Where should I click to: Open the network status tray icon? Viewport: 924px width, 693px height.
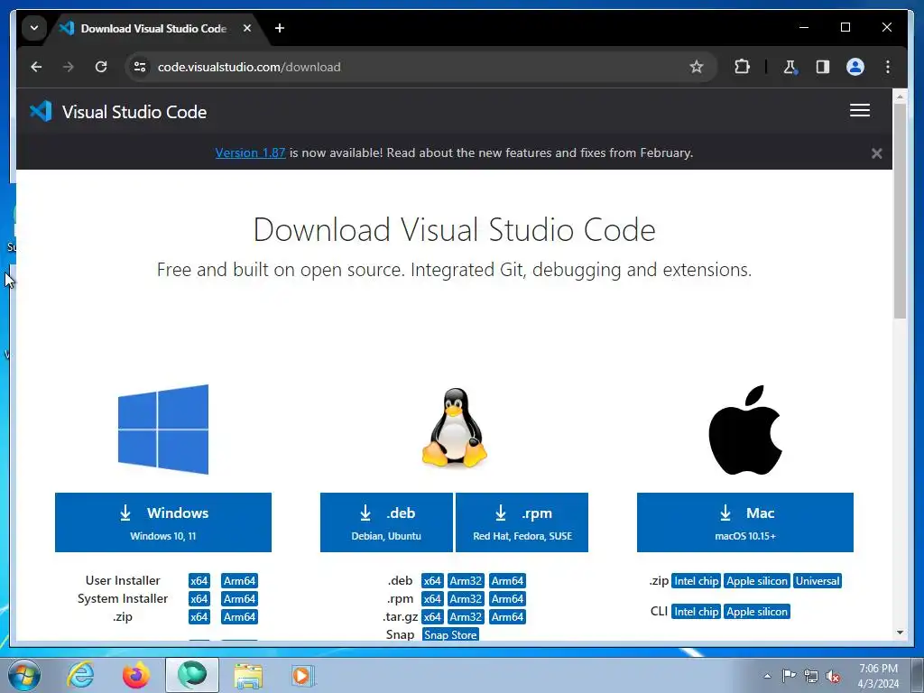811,676
